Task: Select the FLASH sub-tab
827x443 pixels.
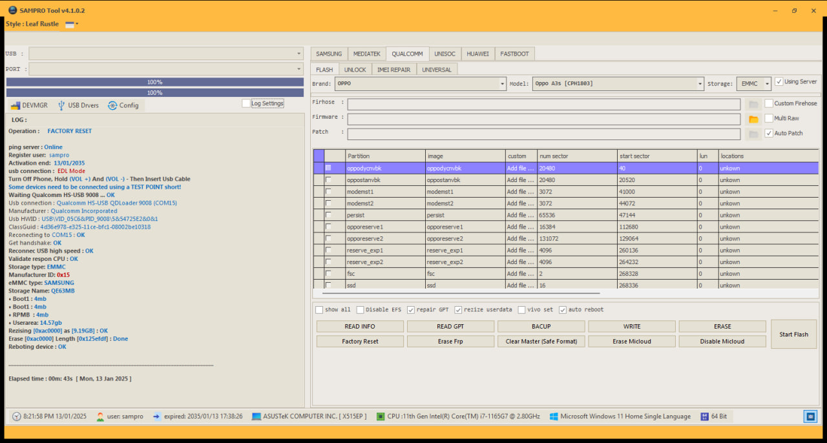Action: coord(324,69)
